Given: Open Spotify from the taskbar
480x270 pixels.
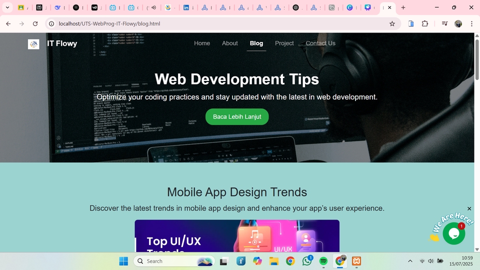Looking at the screenshot, I should 323,261.
